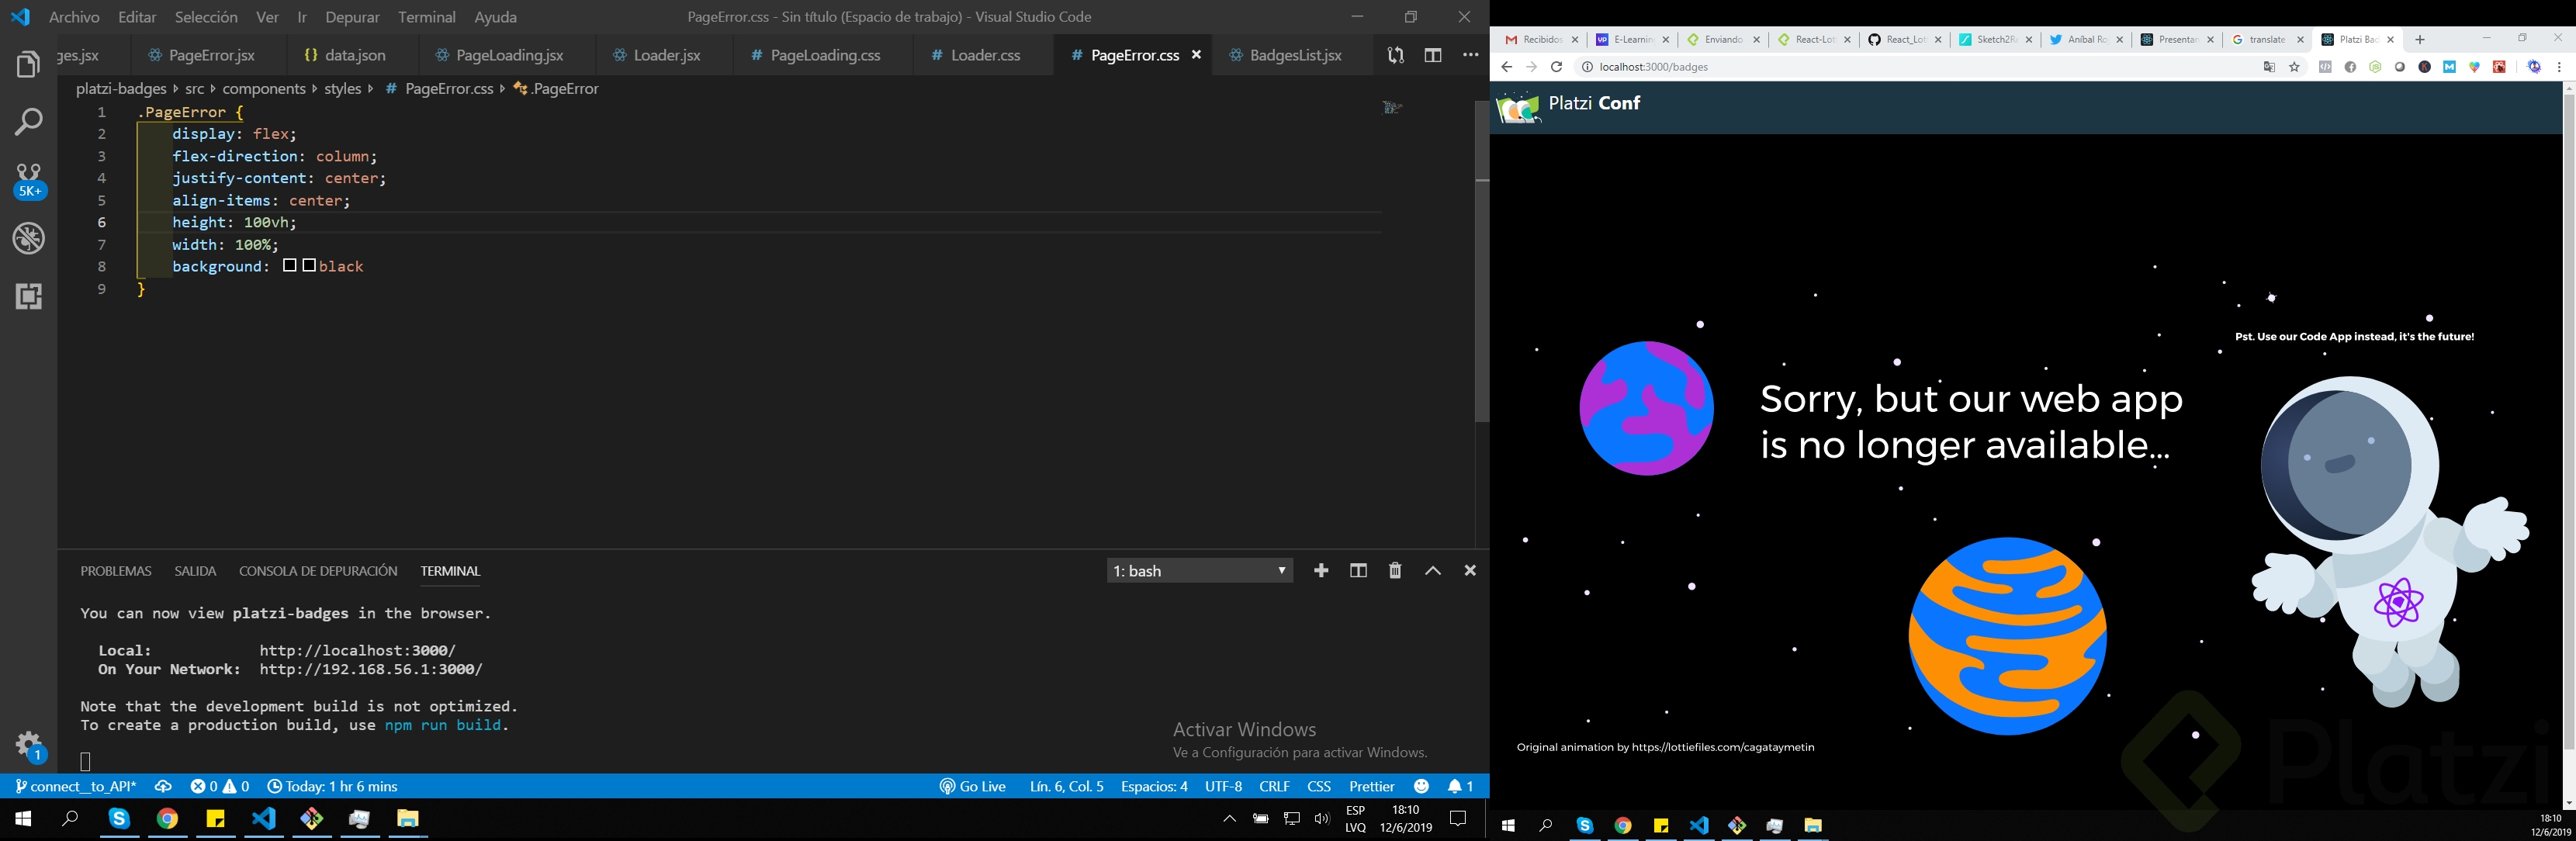Switch to React_Lot GitHub browser tab
Image resolution: width=2576 pixels, height=841 pixels.
click(x=1905, y=40)
